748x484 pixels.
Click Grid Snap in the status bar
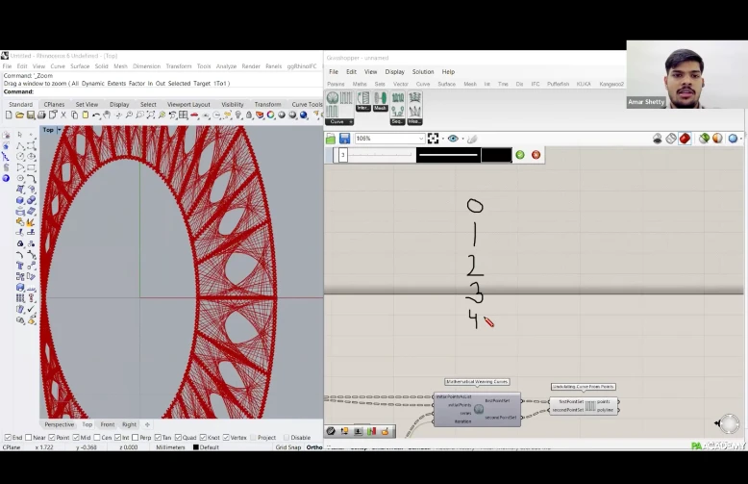(x=287, y=447)
